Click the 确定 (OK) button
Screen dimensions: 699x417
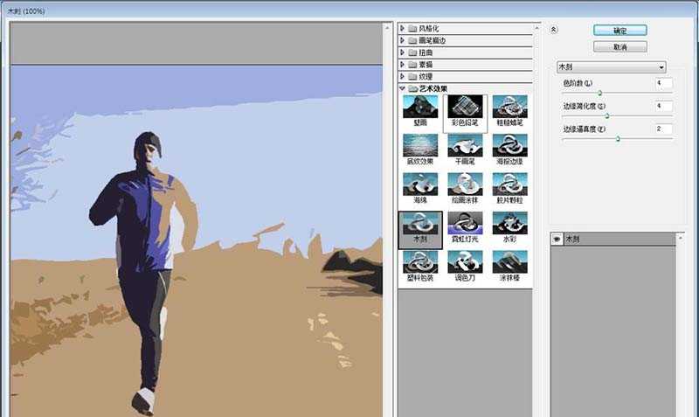point(619,30)
